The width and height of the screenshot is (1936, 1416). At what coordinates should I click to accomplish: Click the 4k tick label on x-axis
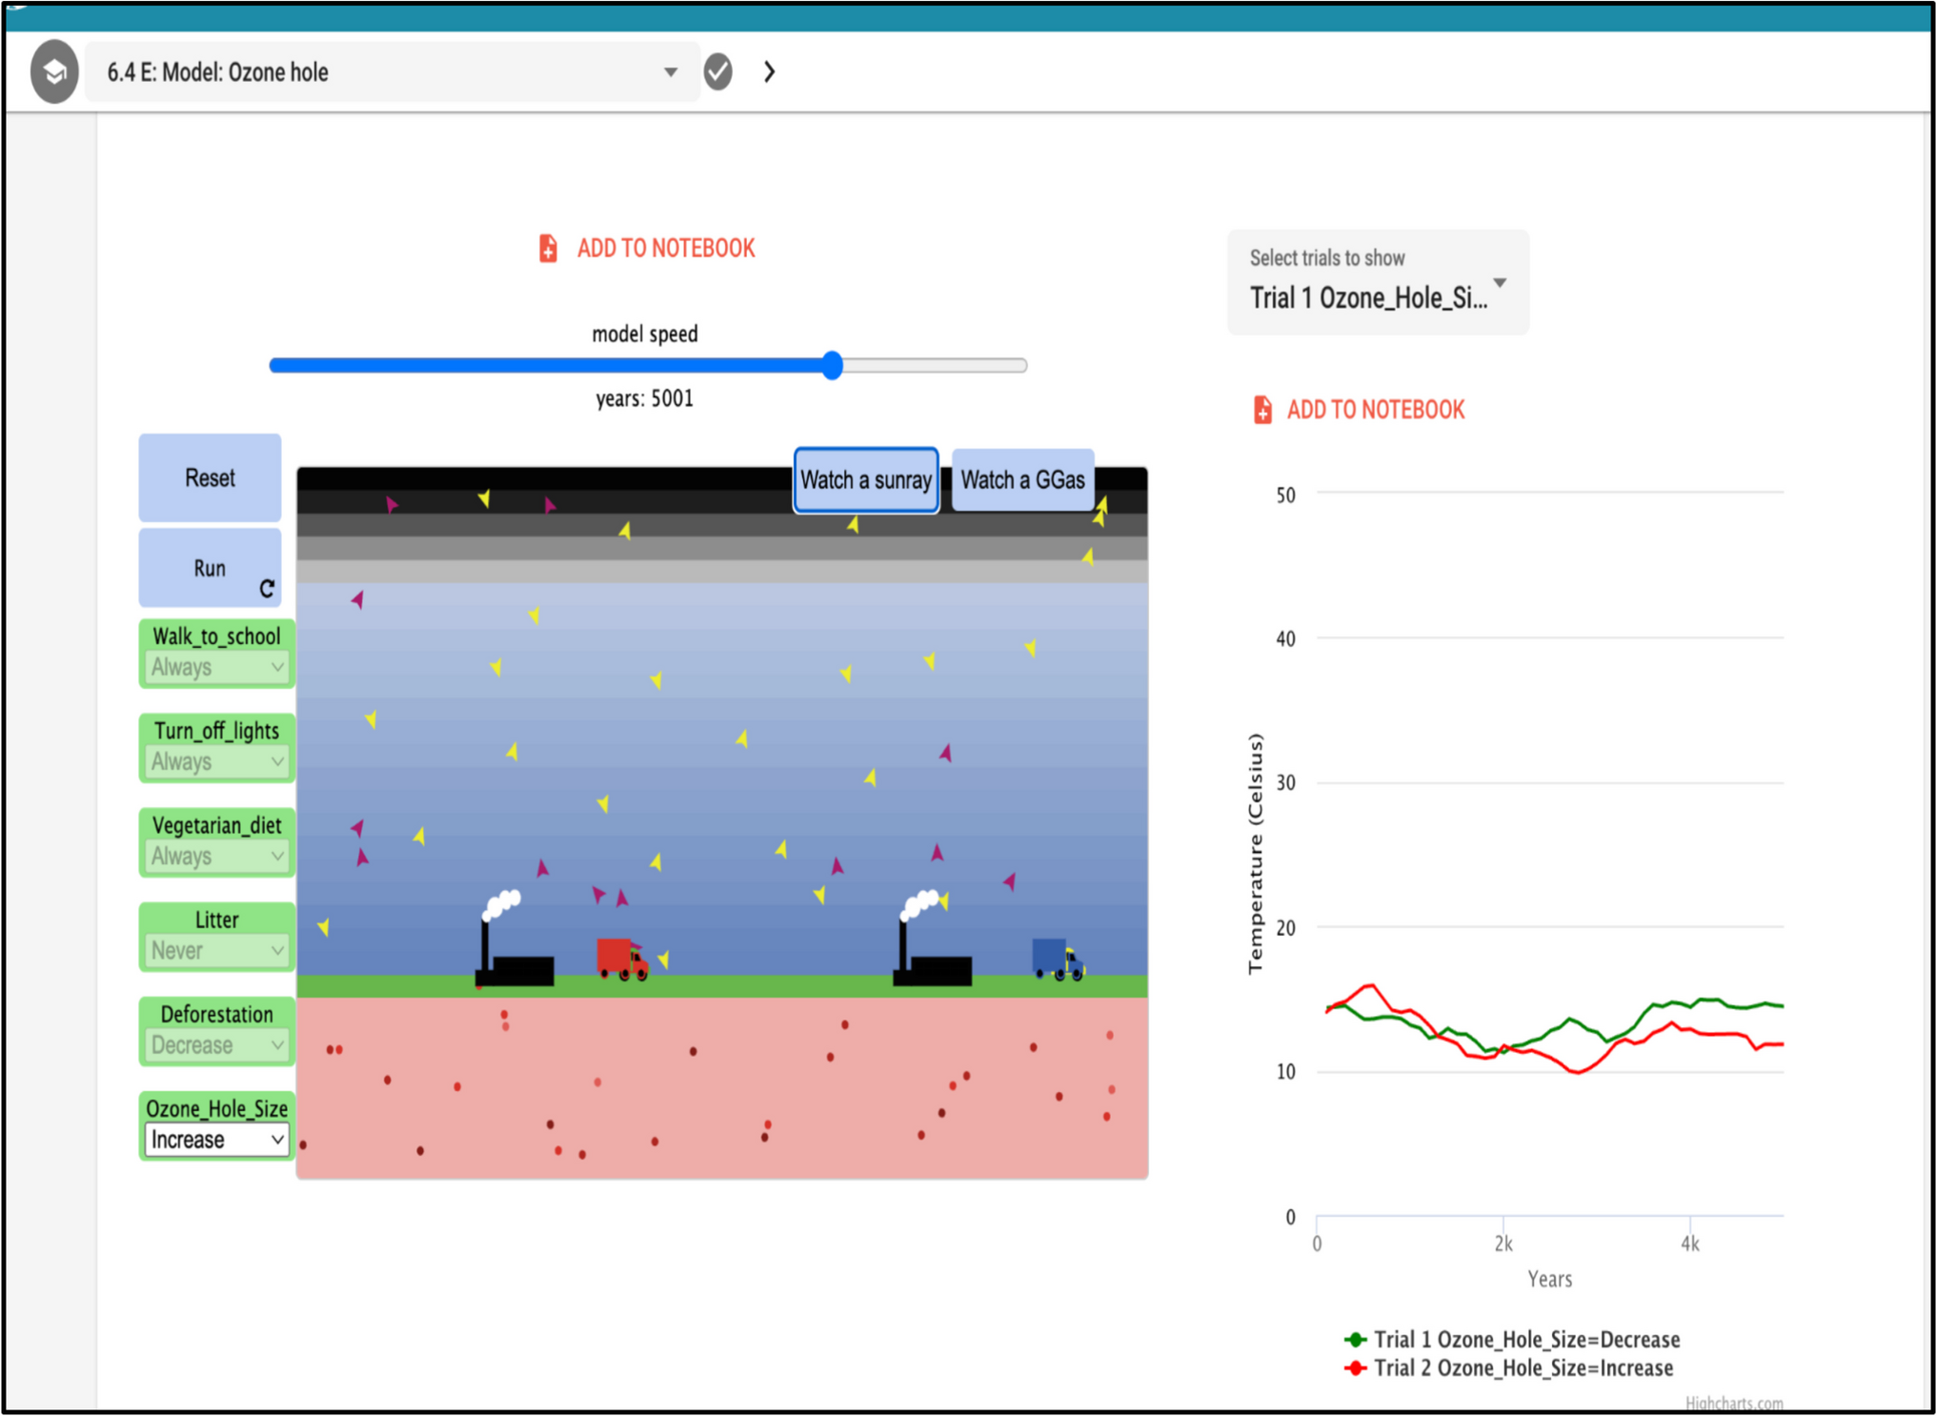(x=1690, y=1244)
